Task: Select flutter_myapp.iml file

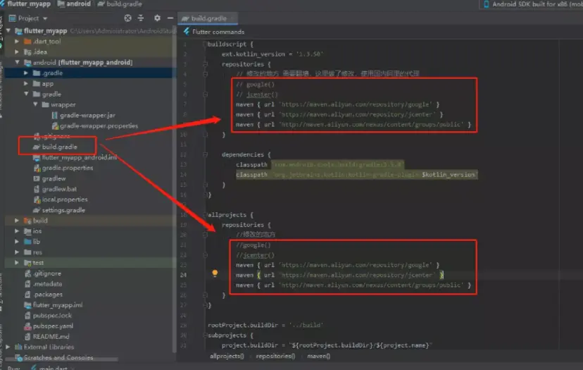Action: tap(58, 305)
